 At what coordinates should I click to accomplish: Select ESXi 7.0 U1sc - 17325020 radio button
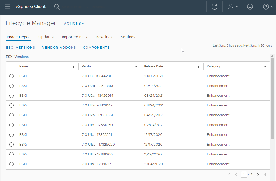click(11, 145)
